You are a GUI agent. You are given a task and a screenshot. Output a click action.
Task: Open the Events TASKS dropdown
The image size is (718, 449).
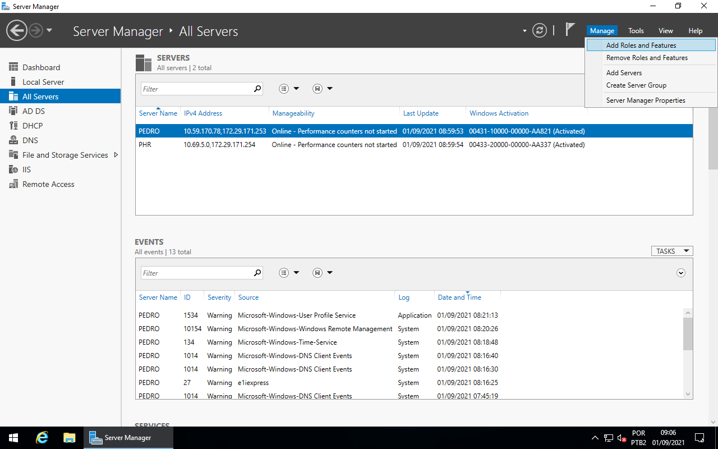click(671, 251)
